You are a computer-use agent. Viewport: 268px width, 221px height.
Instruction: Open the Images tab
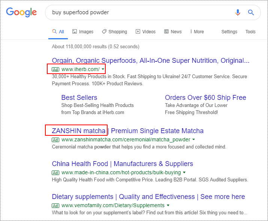pyautogui.click(x=83, y=31)
